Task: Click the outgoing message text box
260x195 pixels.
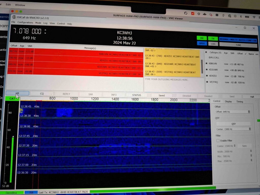Action: (x=174, y=85)
